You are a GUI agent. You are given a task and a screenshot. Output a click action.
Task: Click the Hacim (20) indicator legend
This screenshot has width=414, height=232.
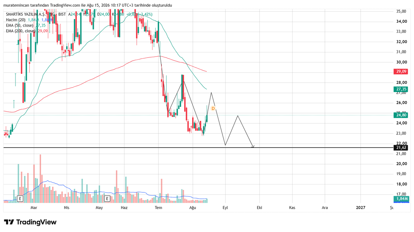pos(16,20)
